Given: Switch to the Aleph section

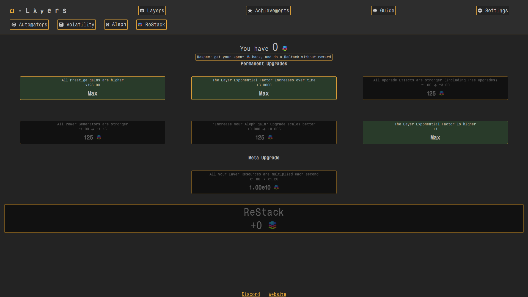Looking at the screenshot, I should click(x=116, y=25).
